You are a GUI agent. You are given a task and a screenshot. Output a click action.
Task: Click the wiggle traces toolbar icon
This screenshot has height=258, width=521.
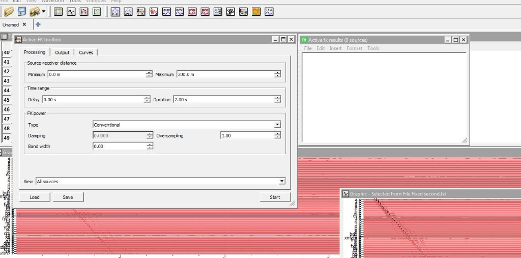point(218,12)
